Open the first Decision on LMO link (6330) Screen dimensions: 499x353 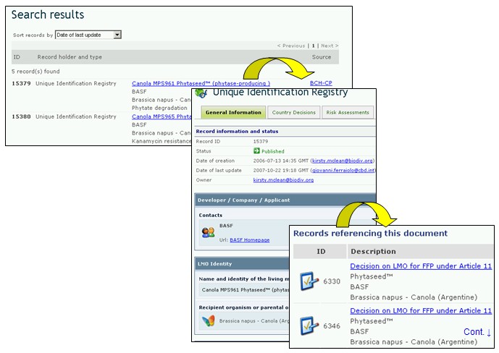[x=421, y=266]
